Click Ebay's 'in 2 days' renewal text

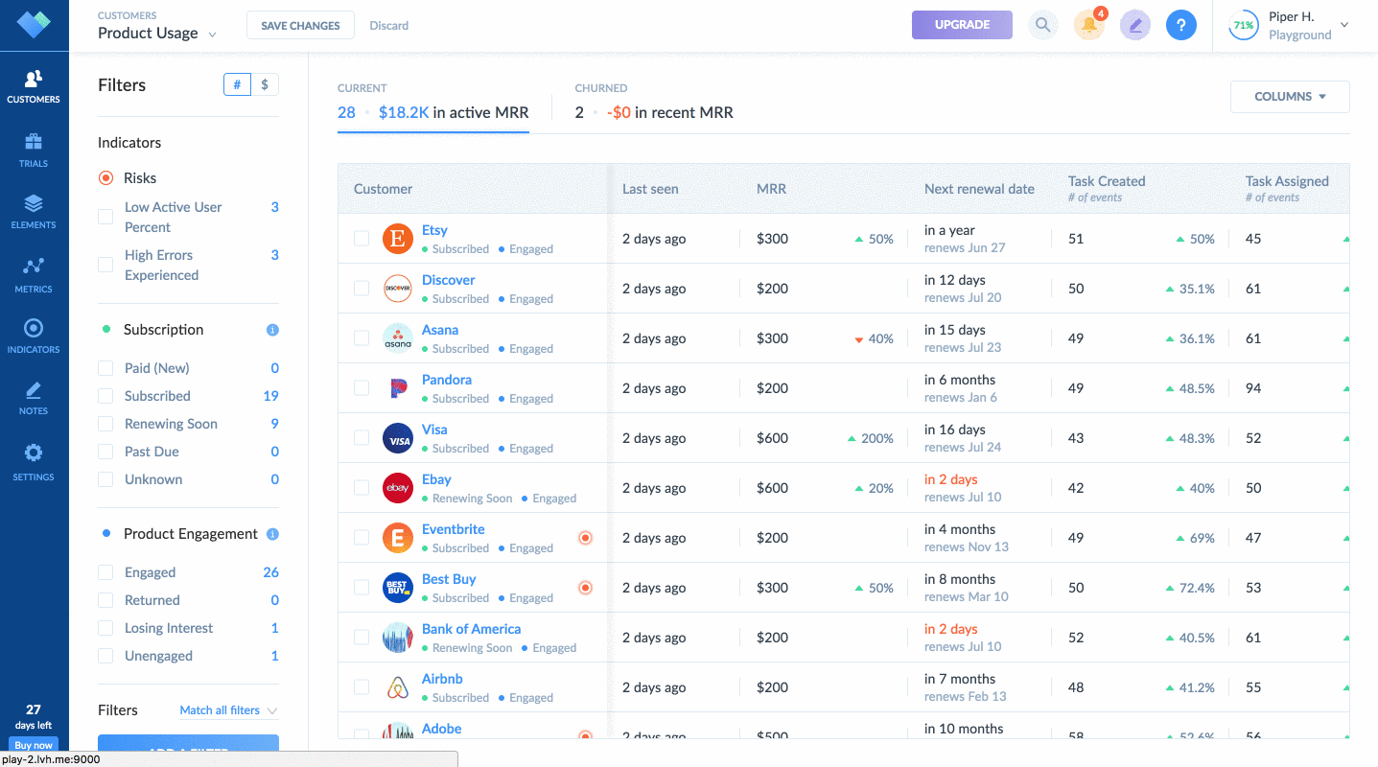[951, 479]
